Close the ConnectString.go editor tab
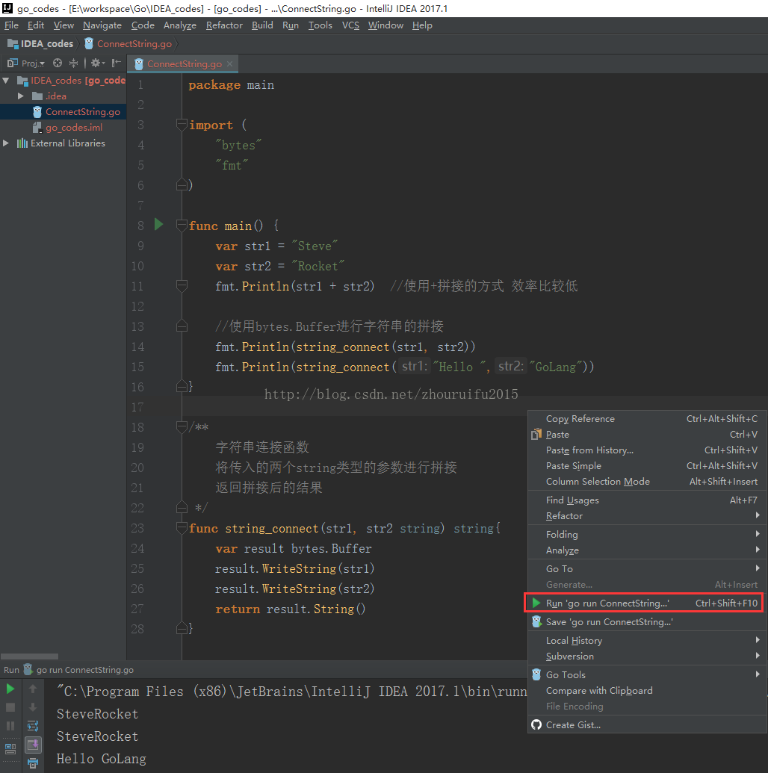Screen dimensions: 768x773 230,63
